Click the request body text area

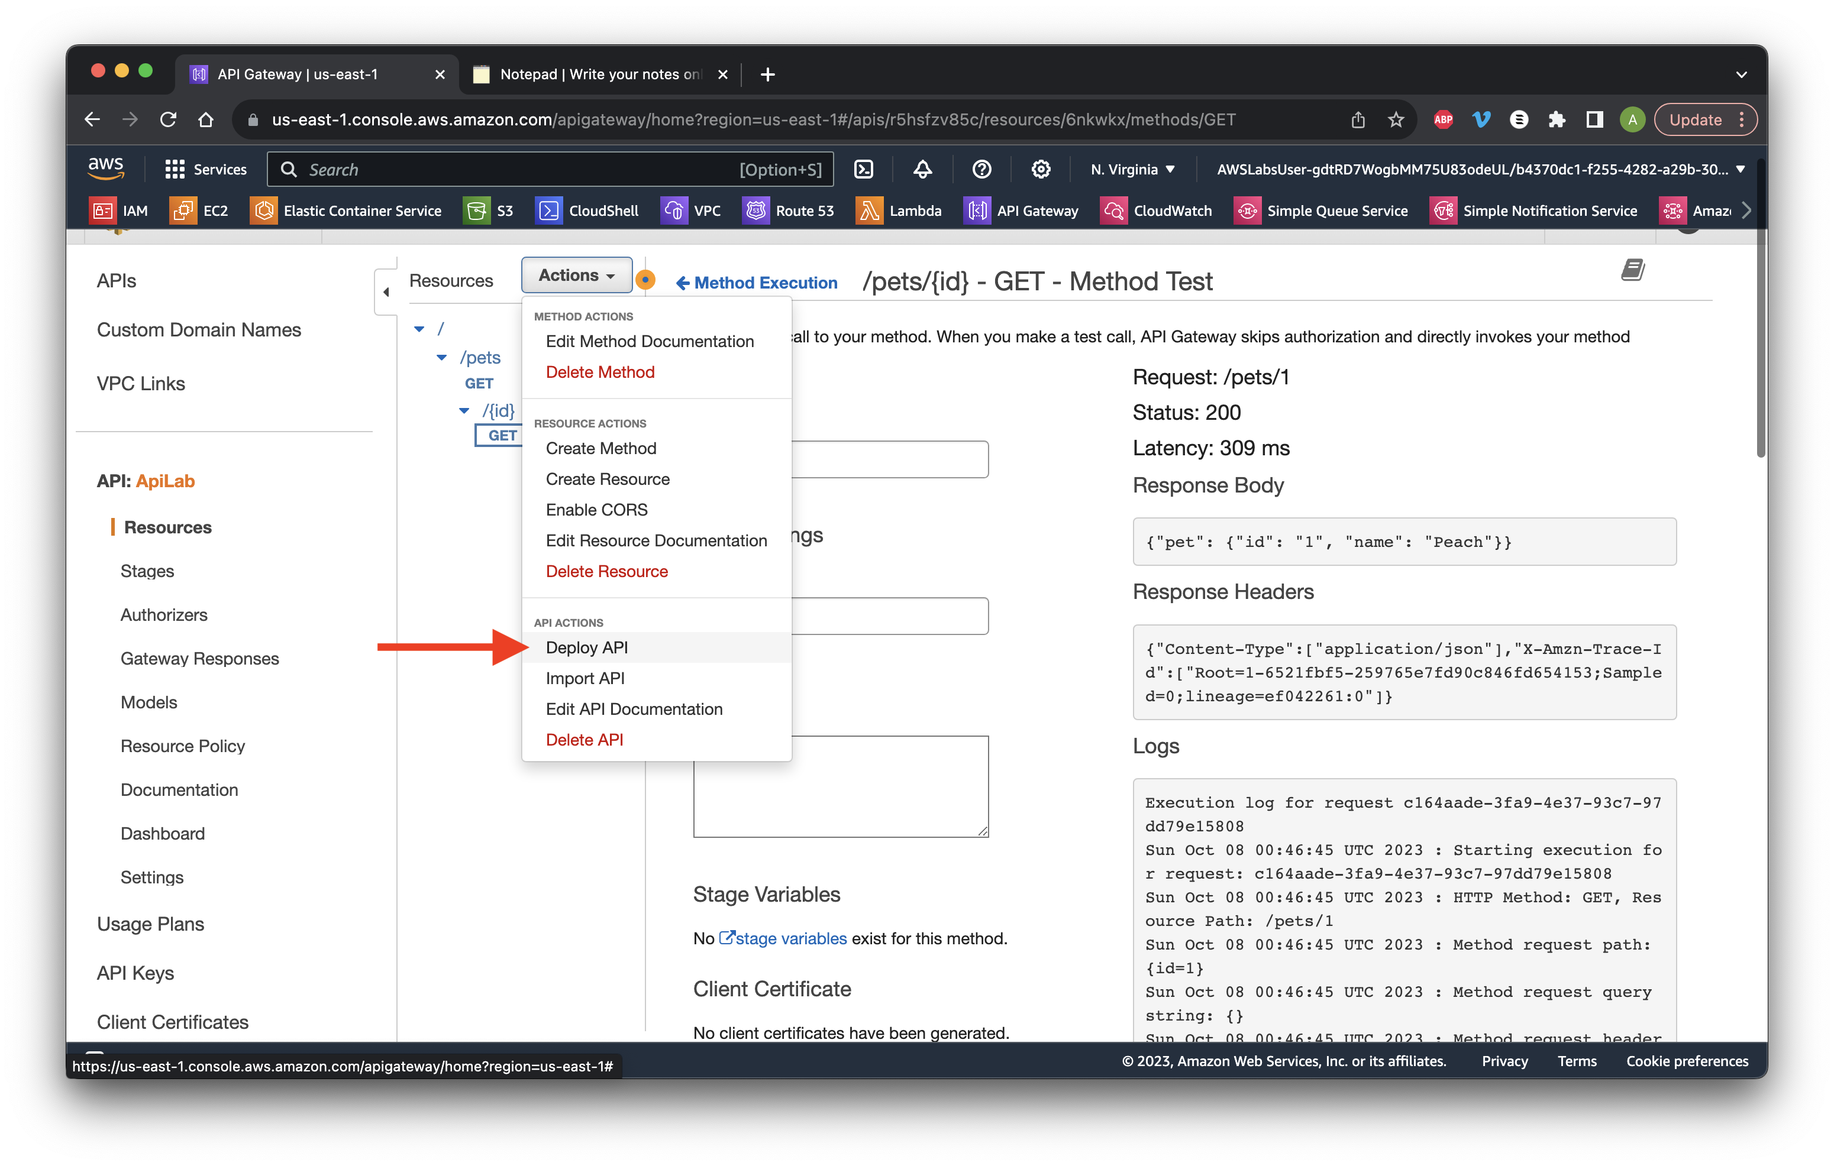pyautogui.click(x=841, y=786)
